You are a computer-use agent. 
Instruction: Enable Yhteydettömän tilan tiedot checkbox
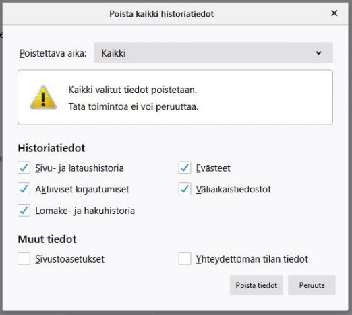click(185, 258)
